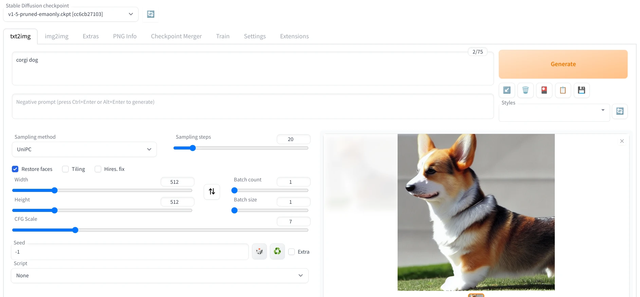Enable the Hires. fix checkbox
This screenshot has width=640, height=297.
tap(98, 169)
